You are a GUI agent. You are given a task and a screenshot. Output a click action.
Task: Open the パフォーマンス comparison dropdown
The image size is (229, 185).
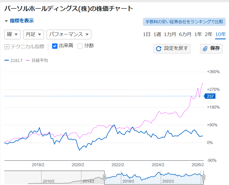point(69,34)
